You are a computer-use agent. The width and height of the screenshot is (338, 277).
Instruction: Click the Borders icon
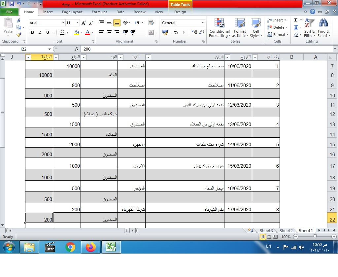tap(62, 32)
